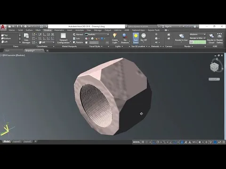Click the keyword search input field

[142, 26]
